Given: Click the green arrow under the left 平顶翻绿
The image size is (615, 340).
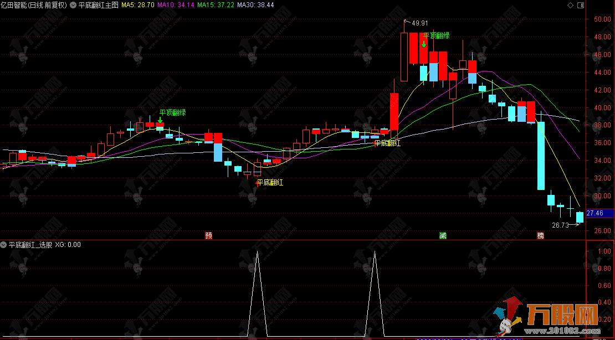Looking at the screenshot, I should click(x=160, y=120).
